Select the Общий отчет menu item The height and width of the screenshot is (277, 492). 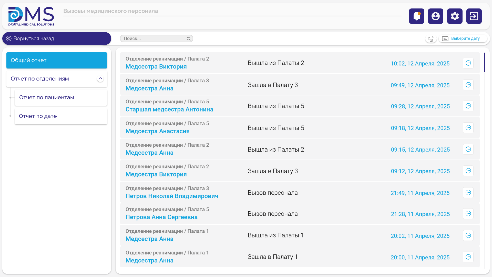57,60
